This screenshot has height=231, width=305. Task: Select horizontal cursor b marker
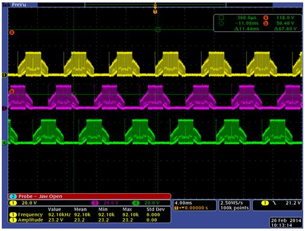pos(12,91)
